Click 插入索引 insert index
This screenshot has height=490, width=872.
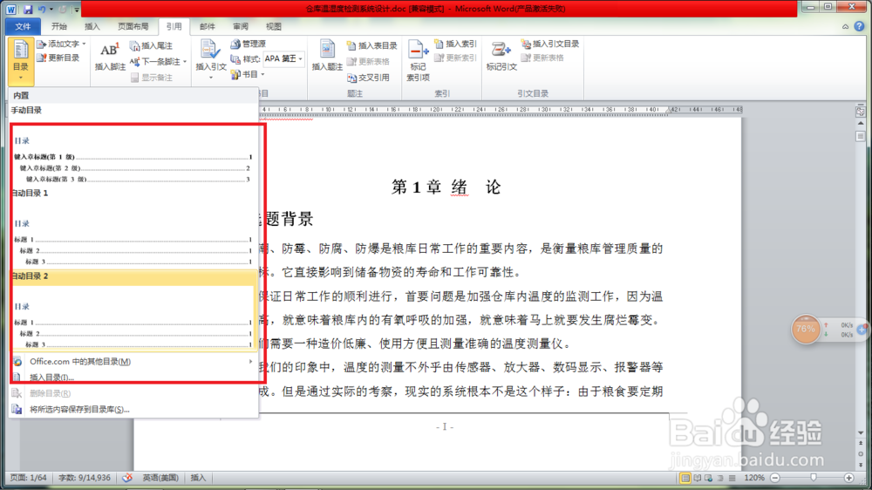[455, 44]
